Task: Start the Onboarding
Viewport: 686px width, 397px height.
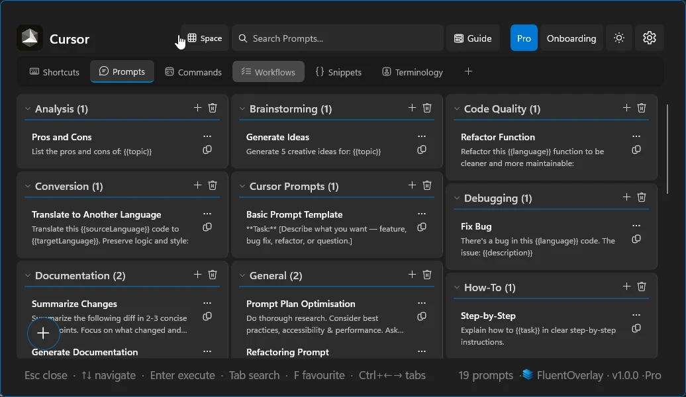Action: [571, 38]
